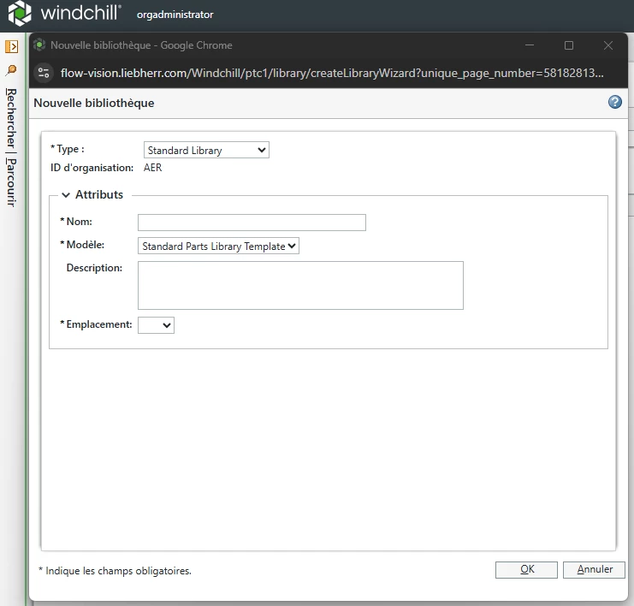Viewport: 634px width, 606px height.
Task: Click into the Description text area
Action: (x=300, y=286)
